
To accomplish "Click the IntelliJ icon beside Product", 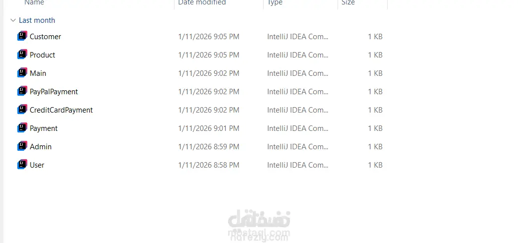I will tap(22, 55).
